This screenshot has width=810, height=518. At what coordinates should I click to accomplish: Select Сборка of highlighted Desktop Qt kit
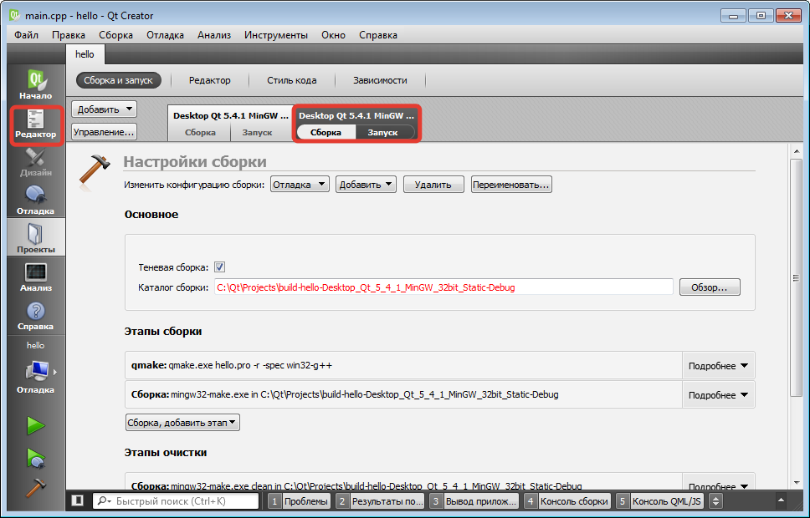[326, 132]
